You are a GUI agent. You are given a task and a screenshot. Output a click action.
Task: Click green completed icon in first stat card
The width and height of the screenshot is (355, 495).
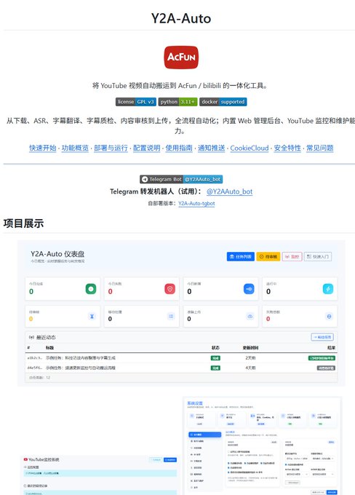[91, 288]
